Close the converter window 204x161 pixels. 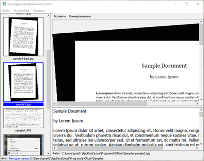tap(198, 4)
